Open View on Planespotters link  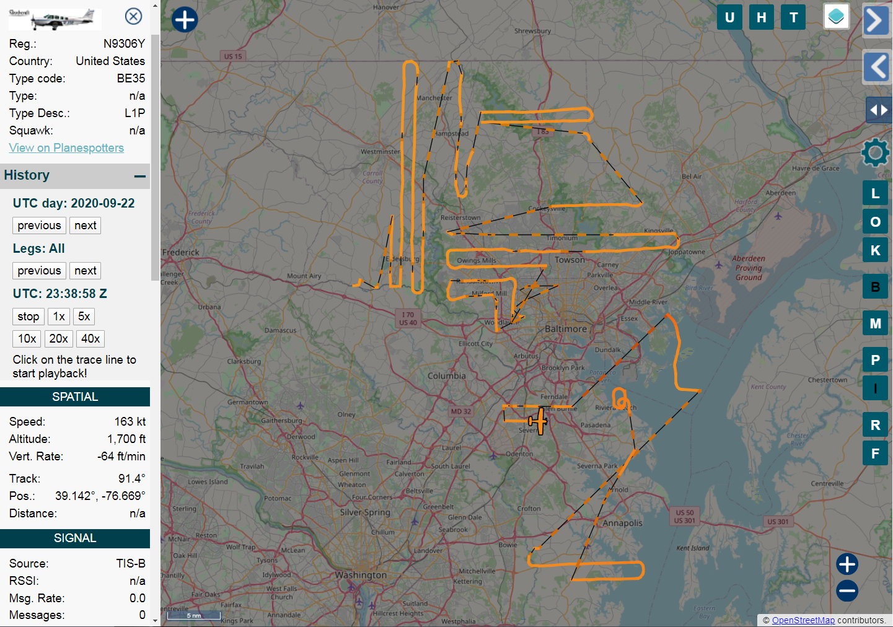(66, 148)
